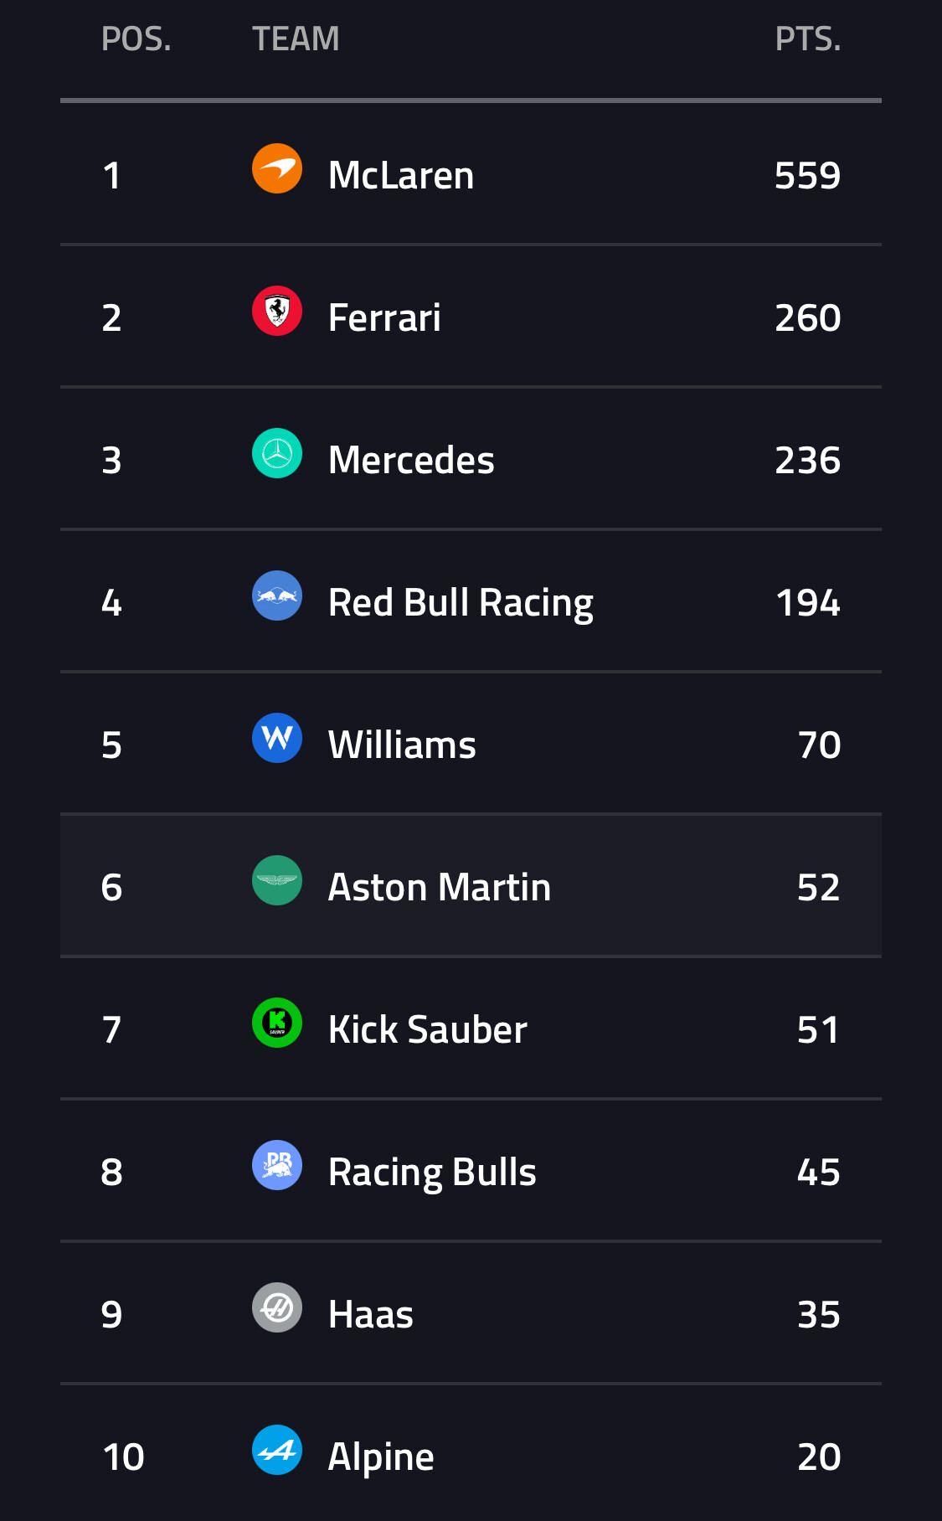The width and height of the screenshot is (942, 1521).
Task: Click McLaren's 559 points value
Action: pyautogui.click(x=807, y=175)
